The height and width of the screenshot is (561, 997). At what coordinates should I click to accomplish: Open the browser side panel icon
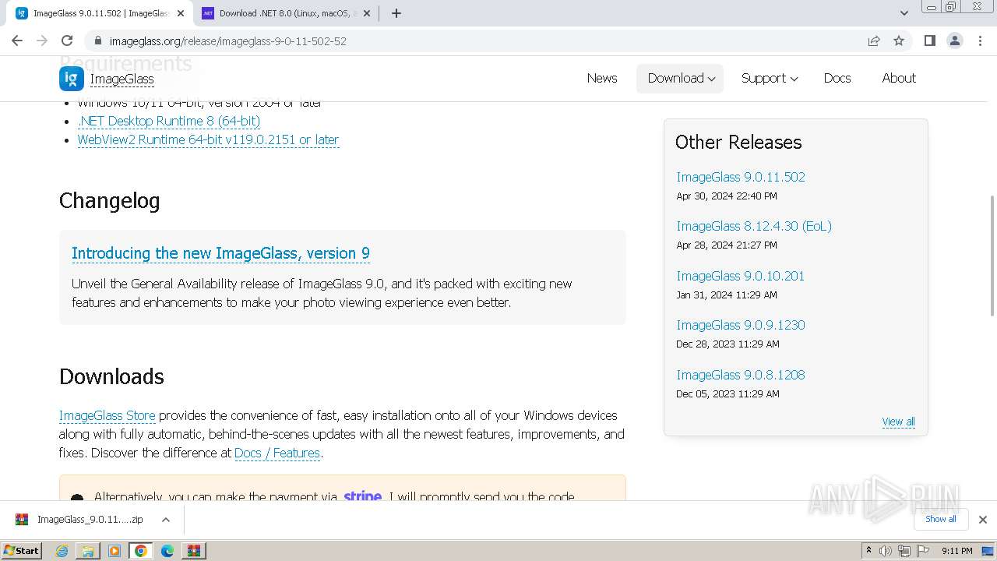click(x=929, y=41)
